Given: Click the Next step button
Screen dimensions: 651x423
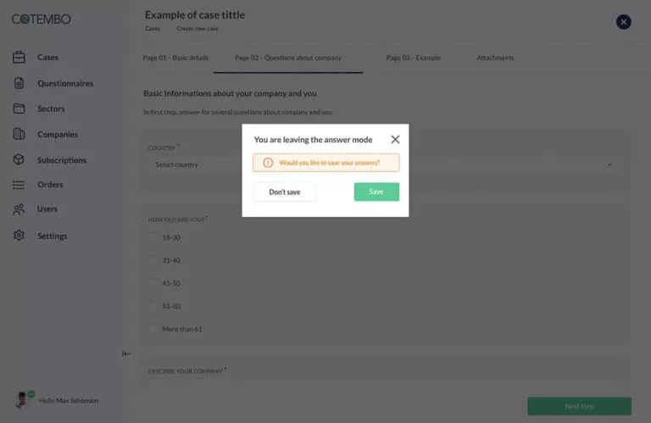Looking at the screenshot, I should tap(579, 406).
